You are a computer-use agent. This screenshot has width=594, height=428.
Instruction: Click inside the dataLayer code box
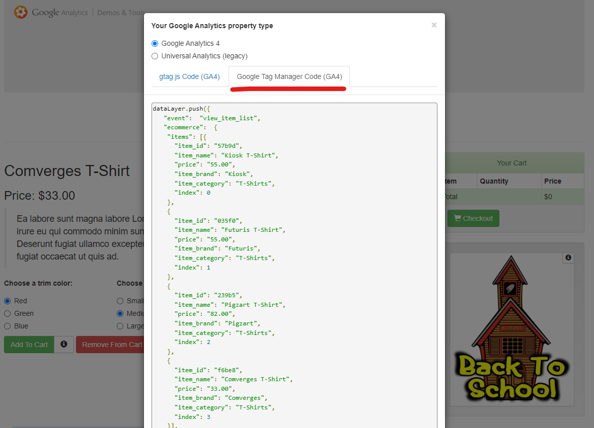294,265
